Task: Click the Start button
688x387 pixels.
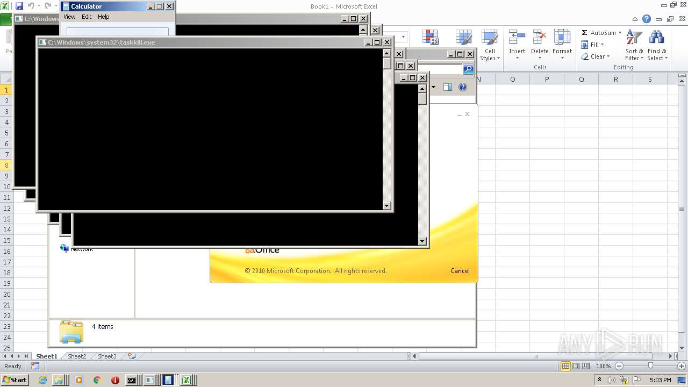Action: coord(15,380)
